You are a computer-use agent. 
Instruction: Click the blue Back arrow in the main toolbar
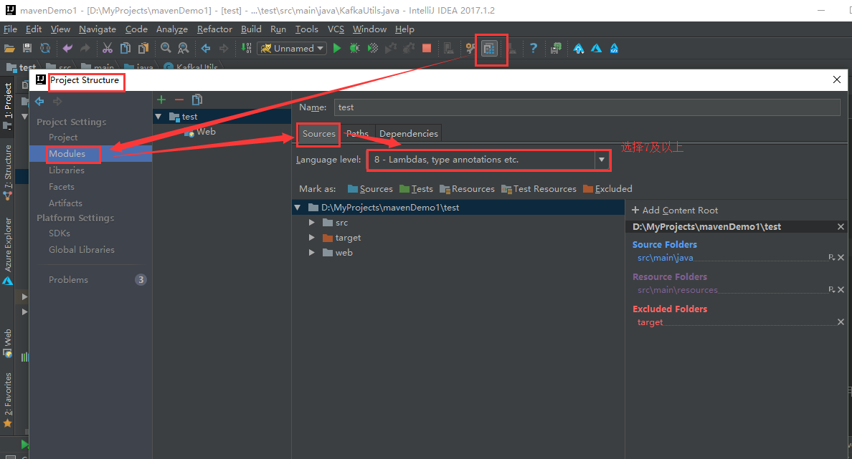206,48
